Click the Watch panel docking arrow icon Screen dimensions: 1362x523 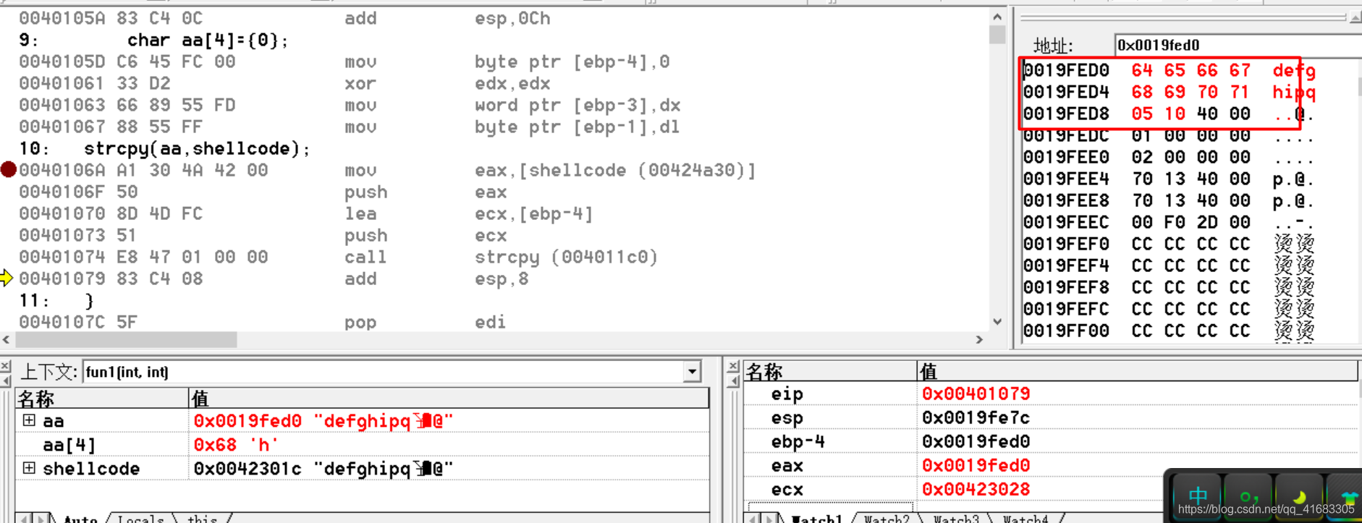click(x=733, y=380)
